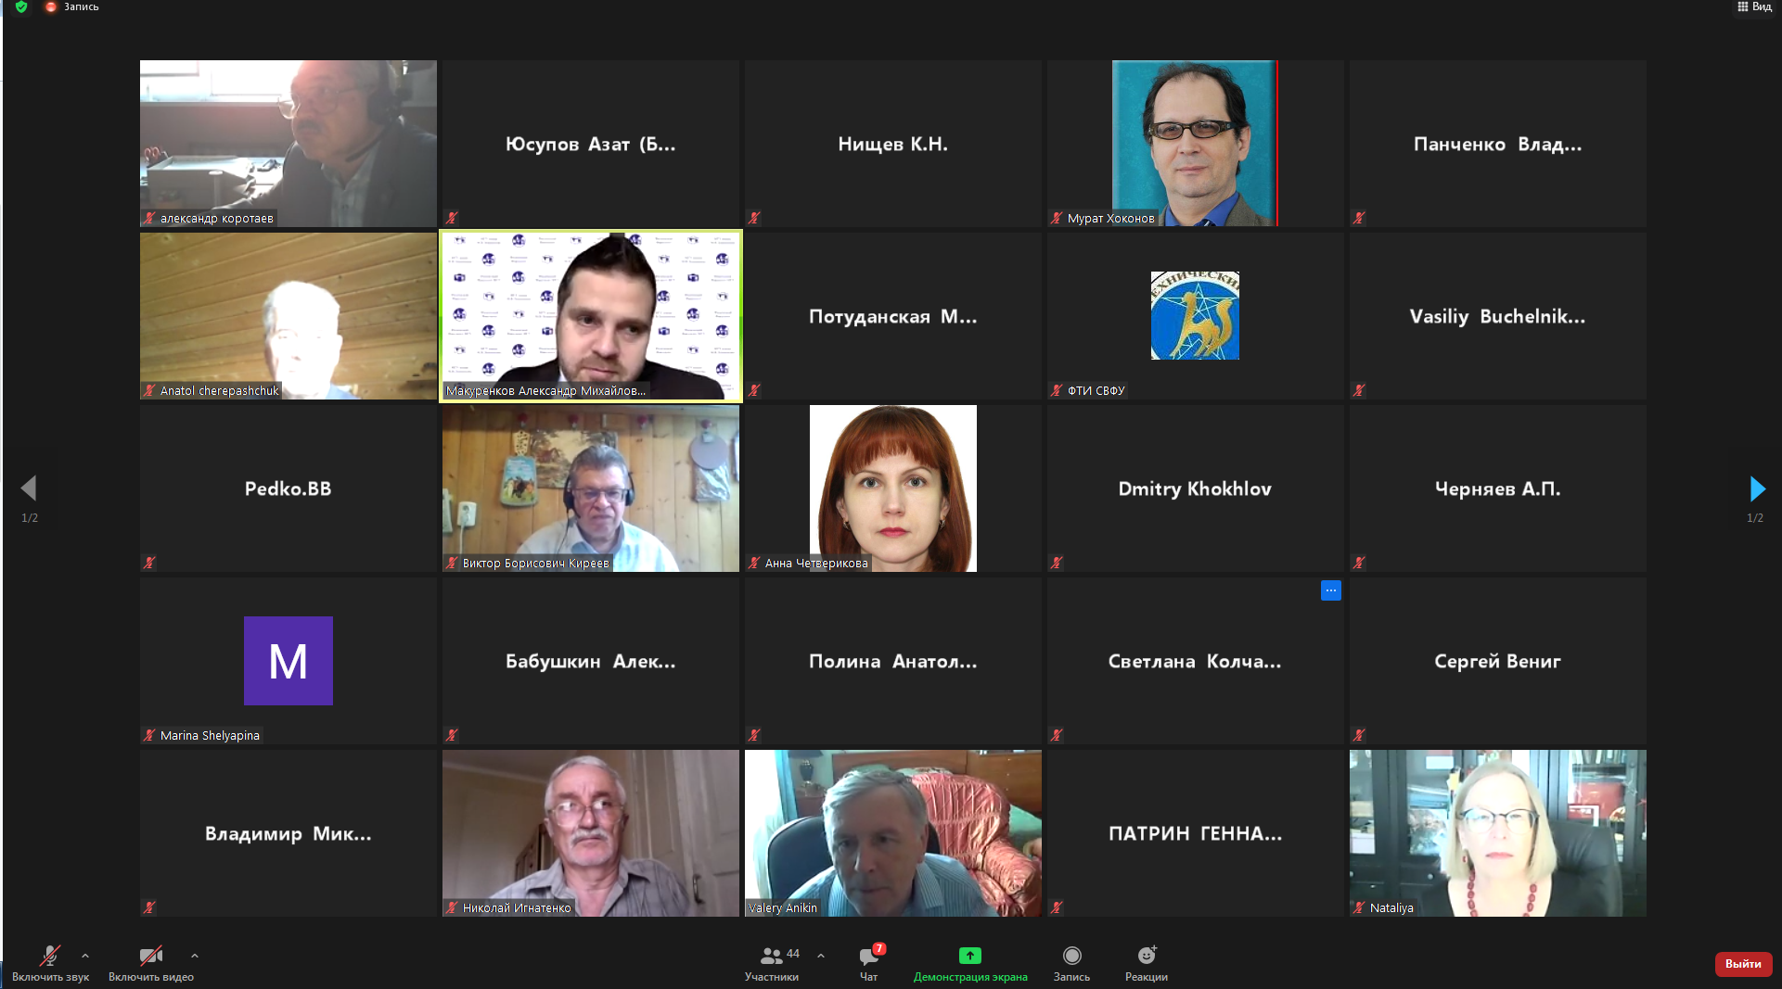Click the green encryption shield icon
This screenshot has height=989, width=1782.
pyautogui.click(x=21, y=6)
